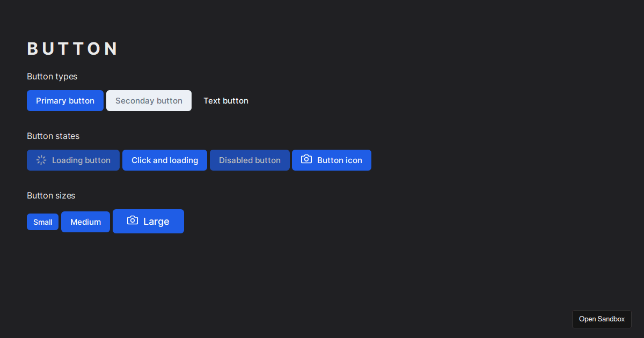
Task: Click the BUTTON page heading
Action: (72, 49)
